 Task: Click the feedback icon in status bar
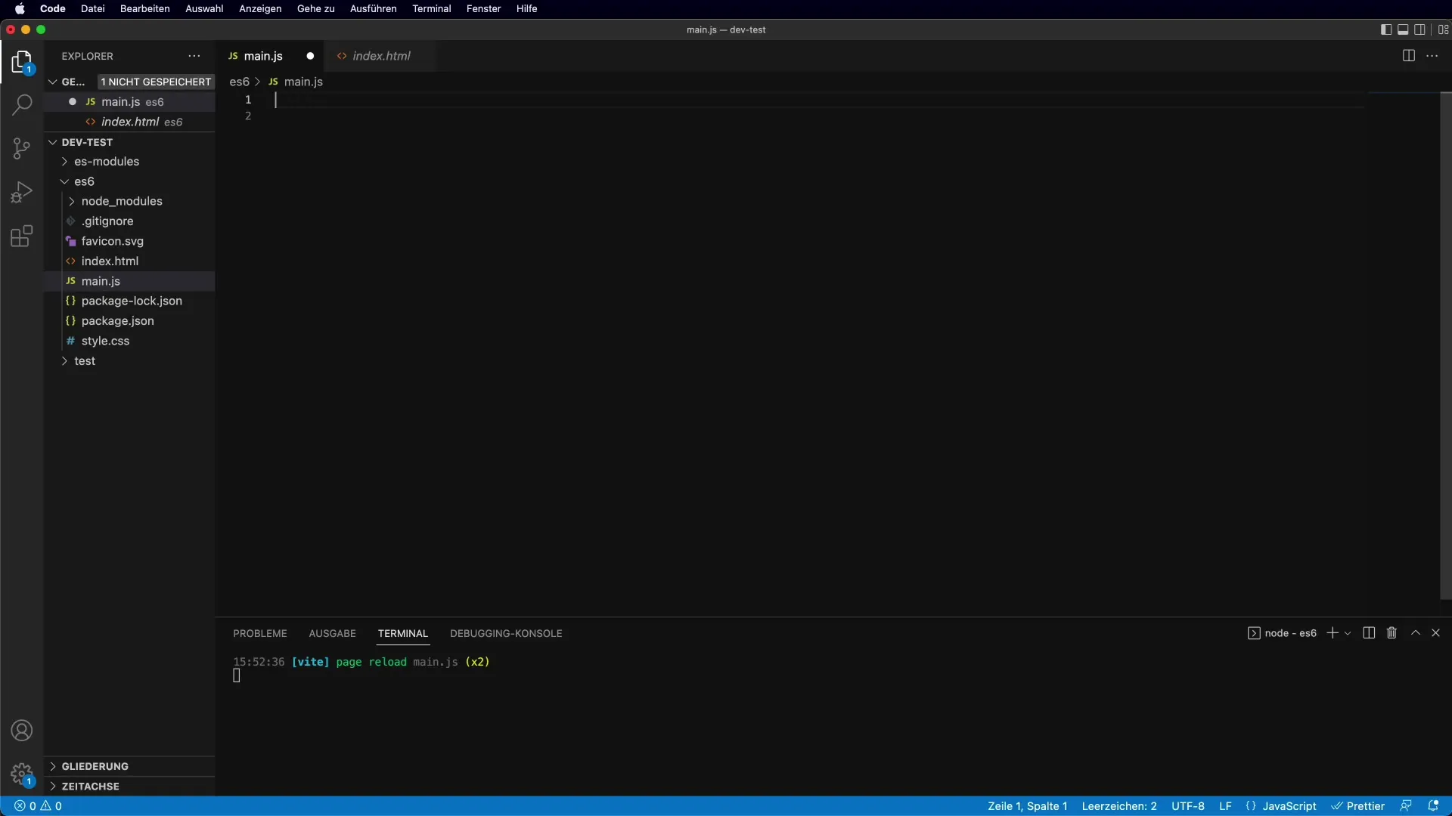click(1406, 806)
